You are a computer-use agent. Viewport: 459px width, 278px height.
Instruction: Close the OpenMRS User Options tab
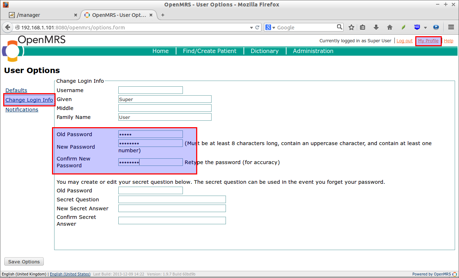click(x=151, y=15)
